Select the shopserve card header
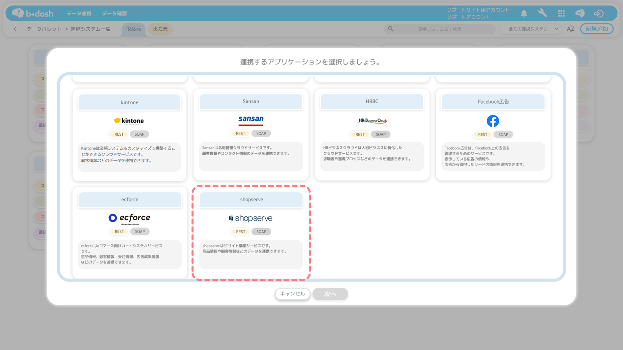The width and height of the screenshot is (623, 350). 251,200
